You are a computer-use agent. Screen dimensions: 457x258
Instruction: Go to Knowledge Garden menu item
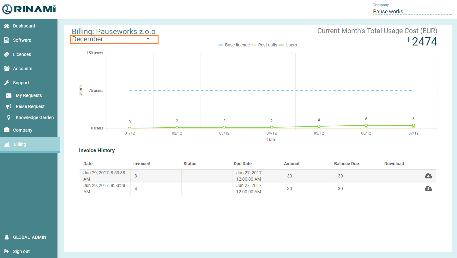click(35, 117)
